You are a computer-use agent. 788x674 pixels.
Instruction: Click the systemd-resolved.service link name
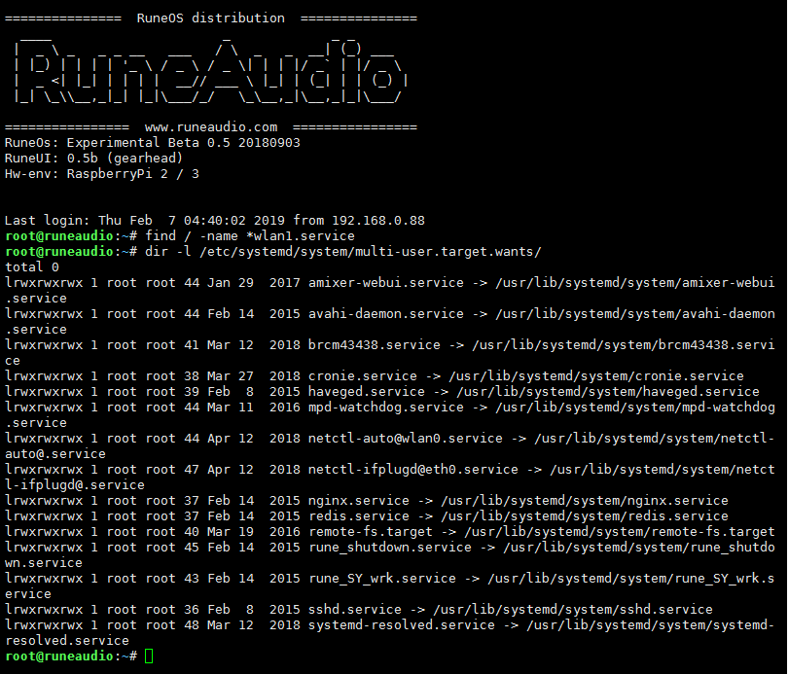(402, 625)
